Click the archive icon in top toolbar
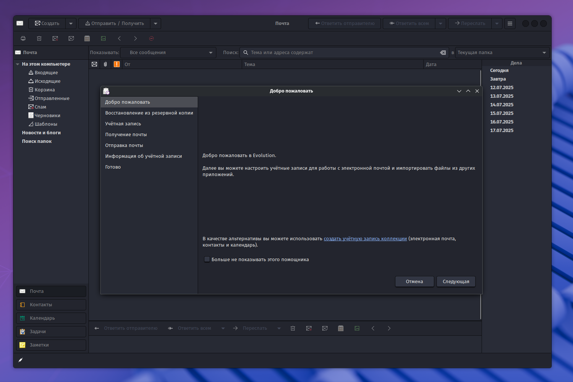Image resolution: width=573 pixels, height=382 pixels. [x=87, y=39]
